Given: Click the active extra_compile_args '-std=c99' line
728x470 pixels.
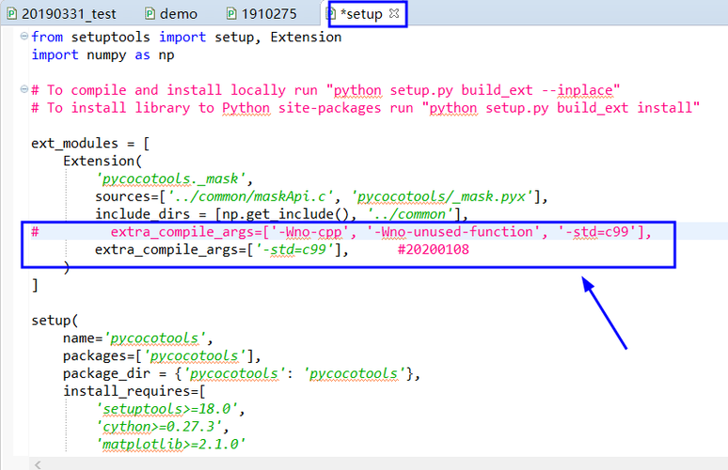Looking at the screenshot, I should coord(222,250).
